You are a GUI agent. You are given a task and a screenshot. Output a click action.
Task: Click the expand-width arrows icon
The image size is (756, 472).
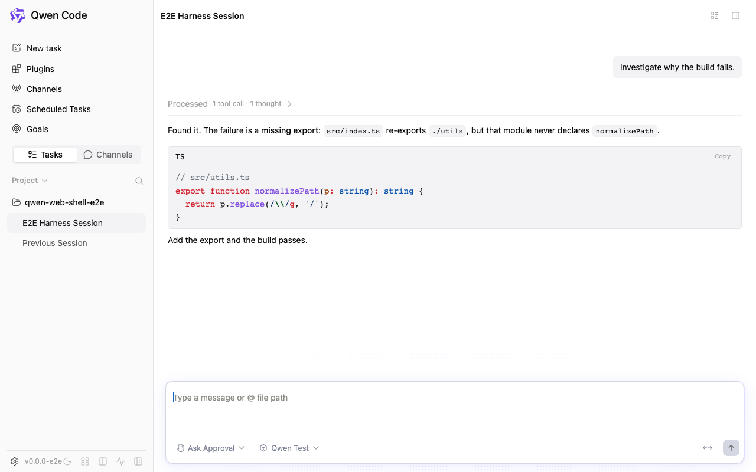coord(707,448)
